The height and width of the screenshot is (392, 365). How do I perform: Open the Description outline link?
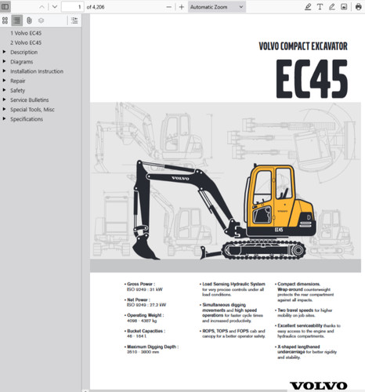click(24, 53)
